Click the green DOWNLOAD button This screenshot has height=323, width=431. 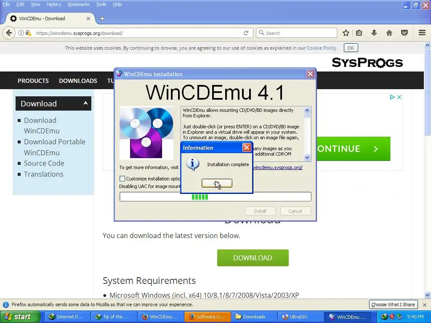(x=253, y=258)
